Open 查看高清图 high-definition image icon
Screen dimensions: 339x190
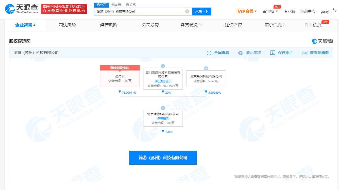click(304, 53)
